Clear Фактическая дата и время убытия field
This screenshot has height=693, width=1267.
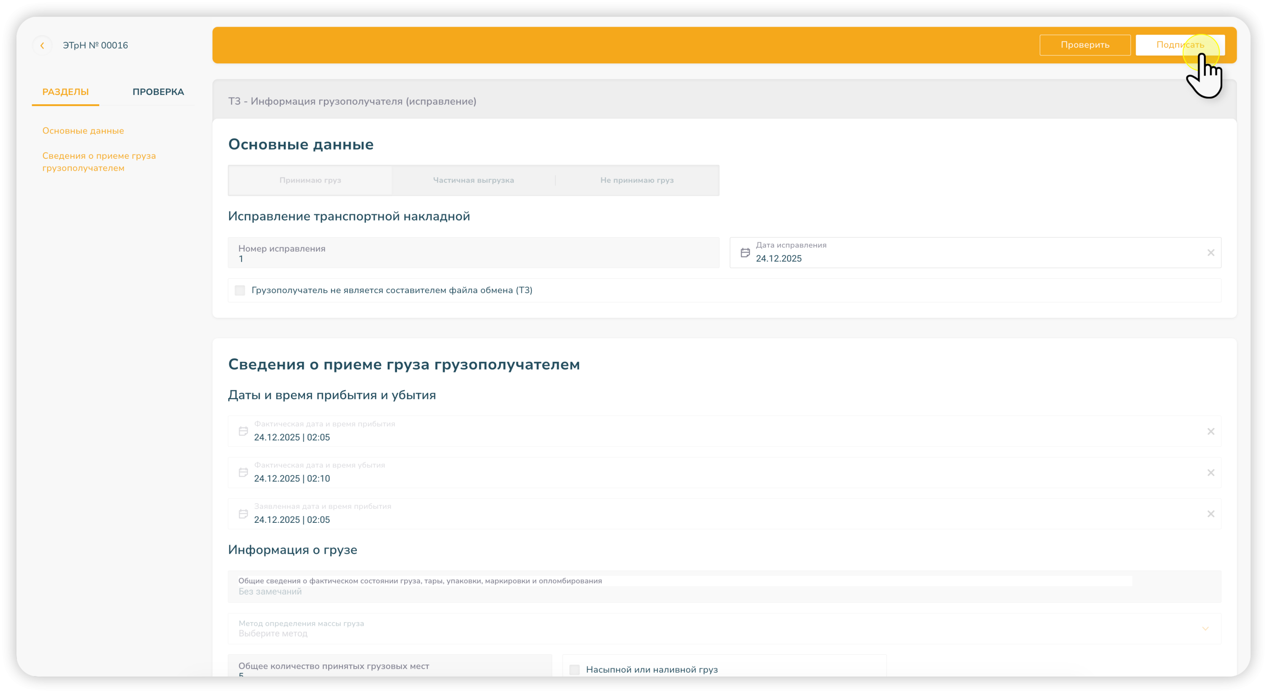click(x=1210, y=473)
